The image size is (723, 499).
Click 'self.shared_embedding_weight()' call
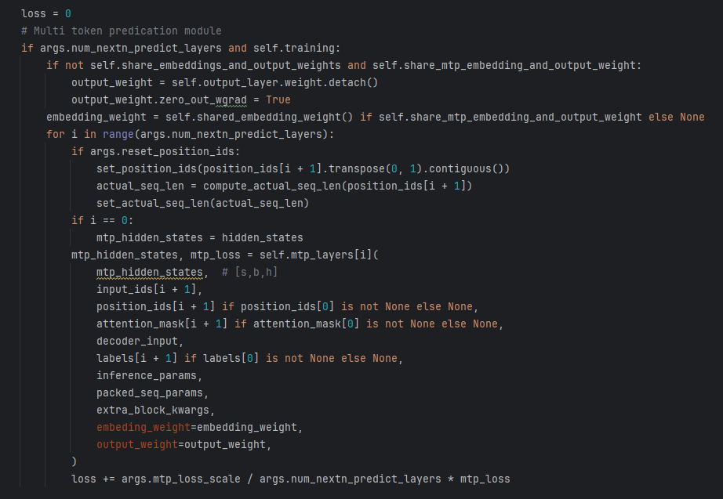(259, 117)
